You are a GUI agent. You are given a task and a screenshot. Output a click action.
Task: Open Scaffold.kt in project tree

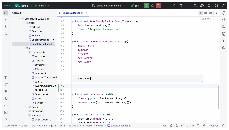(41, 90)
